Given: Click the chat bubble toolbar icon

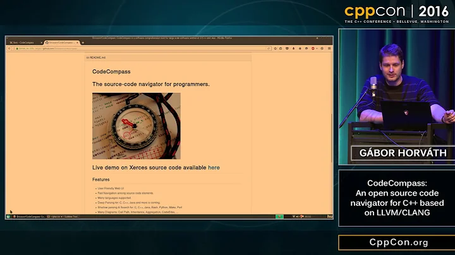Looking at the screenshot, I should coord(306,49).
